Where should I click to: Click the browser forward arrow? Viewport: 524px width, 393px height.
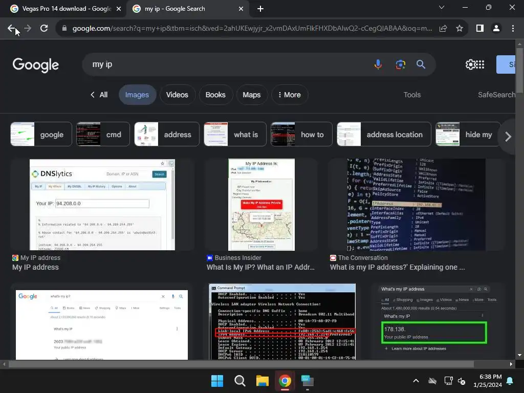[28, 29]
